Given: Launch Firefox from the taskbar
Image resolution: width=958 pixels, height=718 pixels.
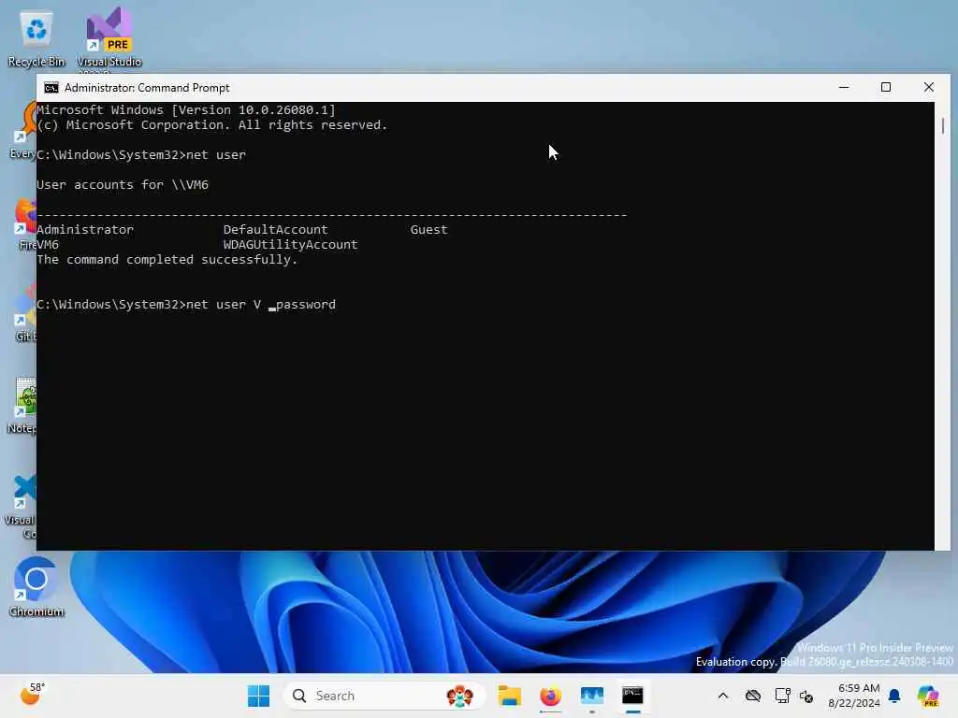Looking at the screenshot, I should (x=550, y=696).
